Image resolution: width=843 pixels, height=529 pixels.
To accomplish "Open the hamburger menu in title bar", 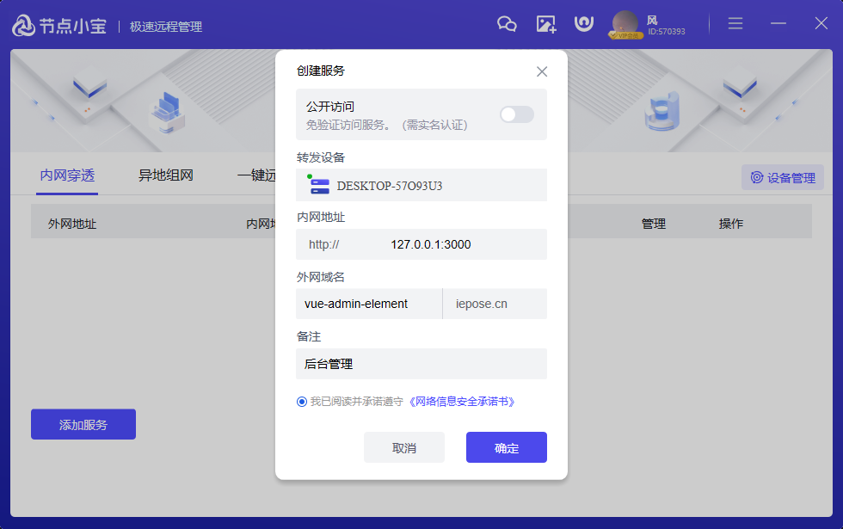I will pos(735,23).
